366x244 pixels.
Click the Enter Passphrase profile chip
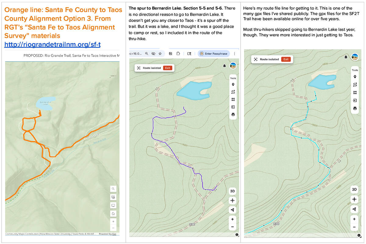coord(213,54)
